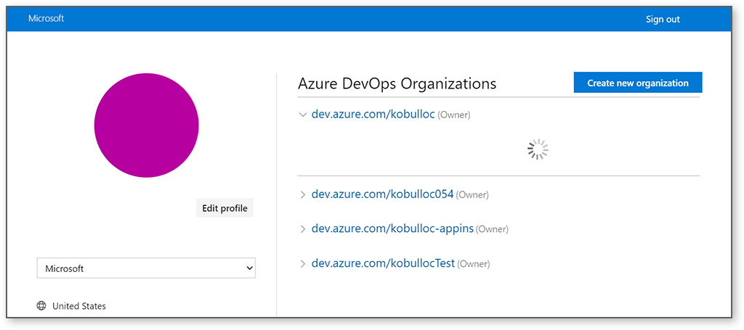This screenshot has height=330, width=744.
Task: Go to dev.azure.com/kobulloc-appins organization
Action: [x=392, y=228]
